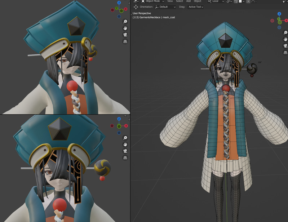Activate pan hand icon in top-left viewport

pos(125,28)
